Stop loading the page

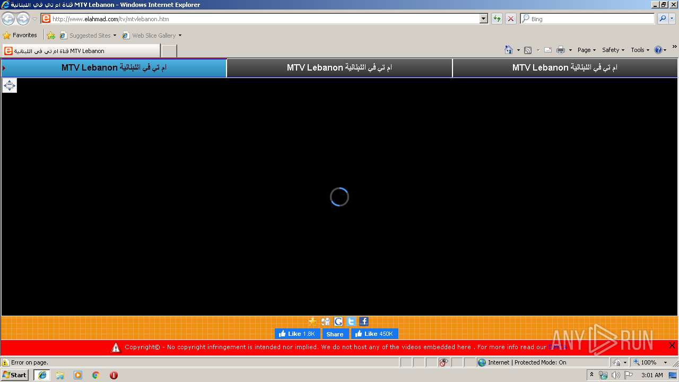click(511, 19)
